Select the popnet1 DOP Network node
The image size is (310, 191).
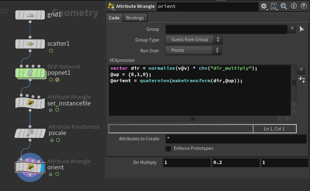(30, 73)
